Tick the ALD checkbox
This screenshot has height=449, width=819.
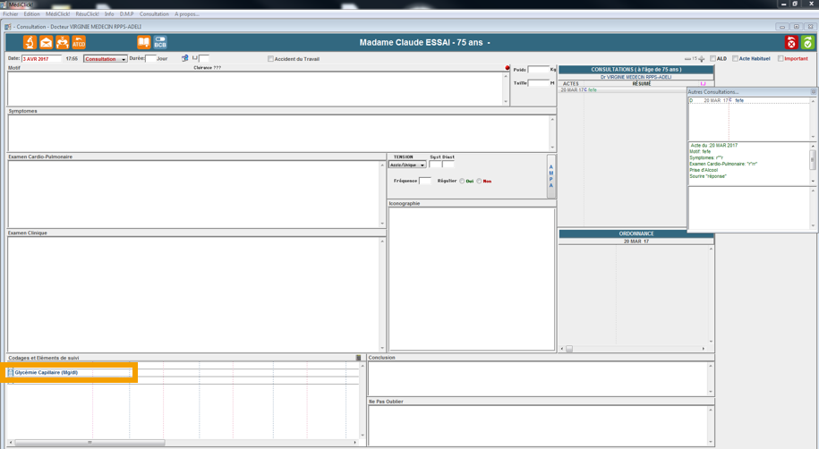[713, 59]
